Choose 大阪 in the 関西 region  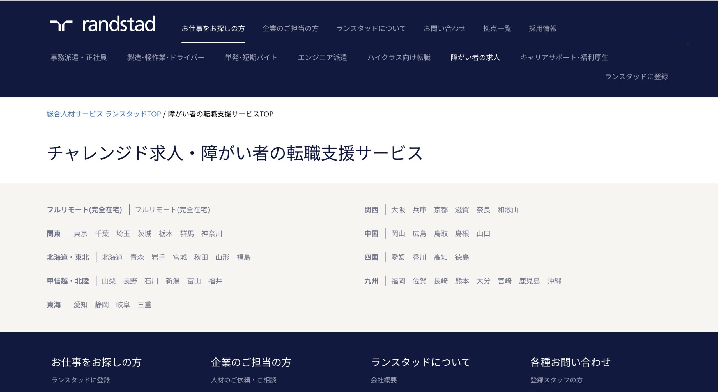tap(398, 210)
